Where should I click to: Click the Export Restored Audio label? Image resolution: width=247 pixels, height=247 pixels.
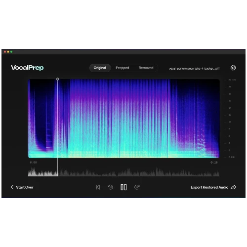(209, 187)
